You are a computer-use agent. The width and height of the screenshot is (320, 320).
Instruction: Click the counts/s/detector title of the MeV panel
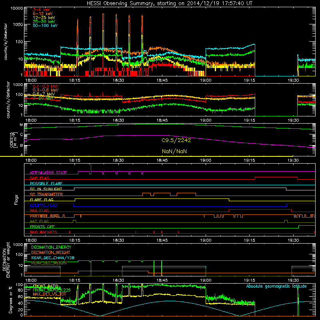tap(8, 100)
